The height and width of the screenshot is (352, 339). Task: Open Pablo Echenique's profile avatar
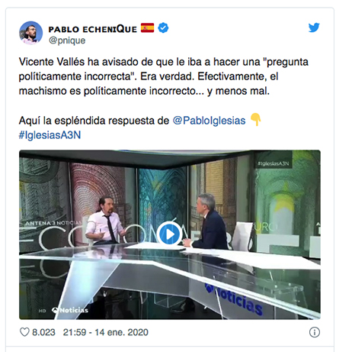(x=30, y=33)
